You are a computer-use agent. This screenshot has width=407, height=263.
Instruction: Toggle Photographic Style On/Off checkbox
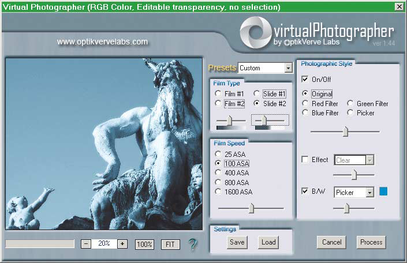coord(305,79)
